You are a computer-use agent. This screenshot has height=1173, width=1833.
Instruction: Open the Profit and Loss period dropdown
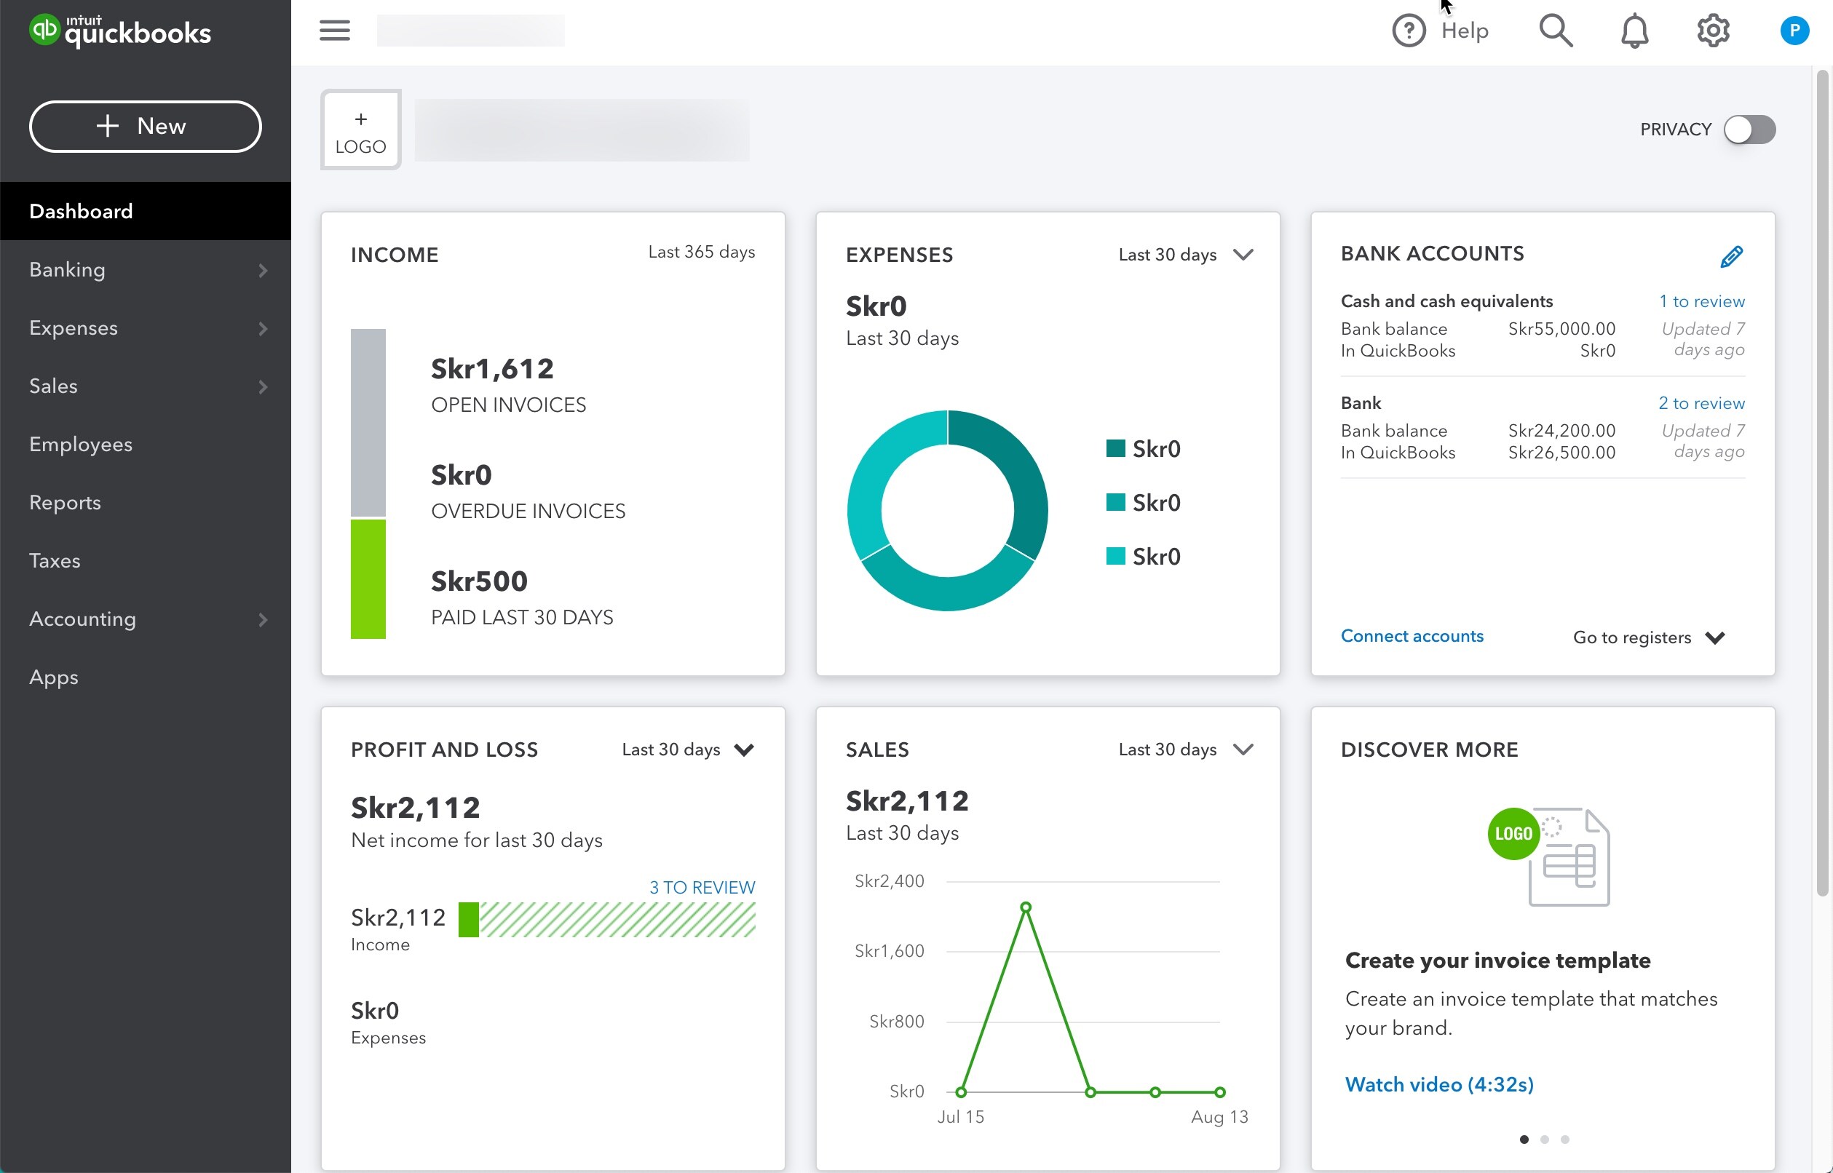pyautogui.click(x=688, y=749)
